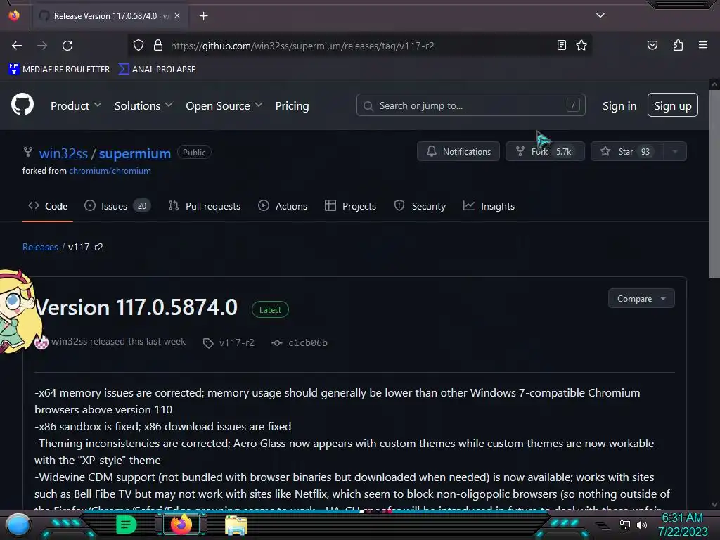Open the Releases breadcrumb link

tap(40, 247)
